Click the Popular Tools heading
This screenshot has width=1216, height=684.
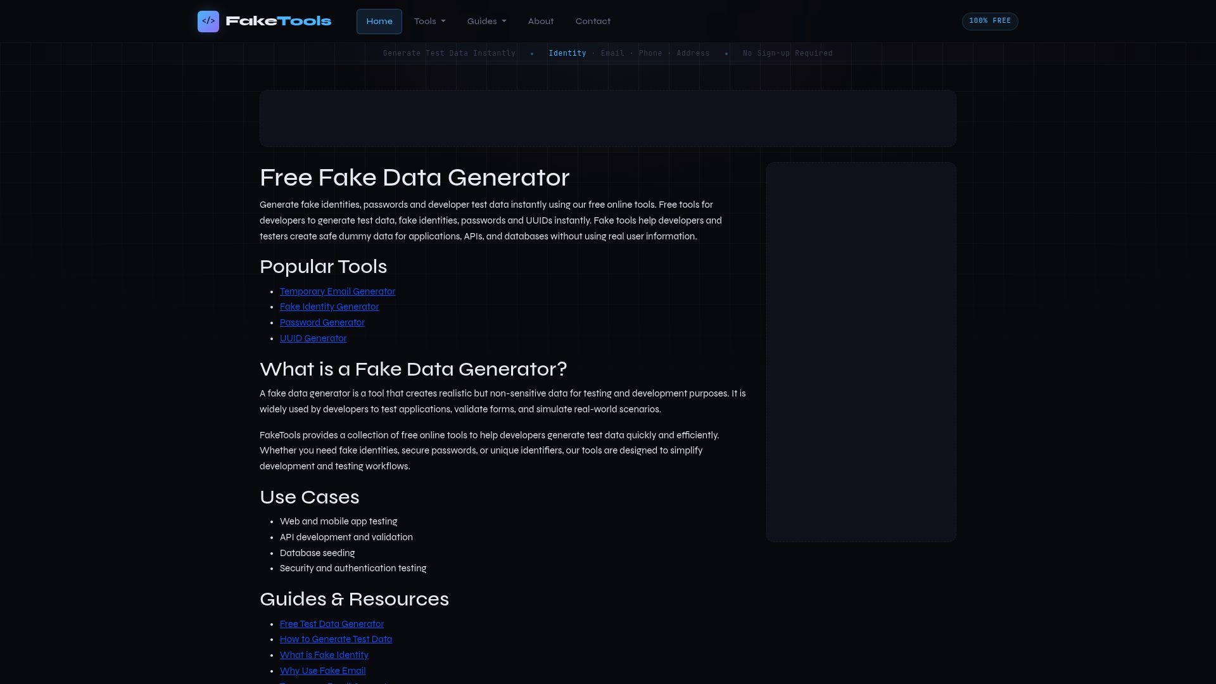323,267
